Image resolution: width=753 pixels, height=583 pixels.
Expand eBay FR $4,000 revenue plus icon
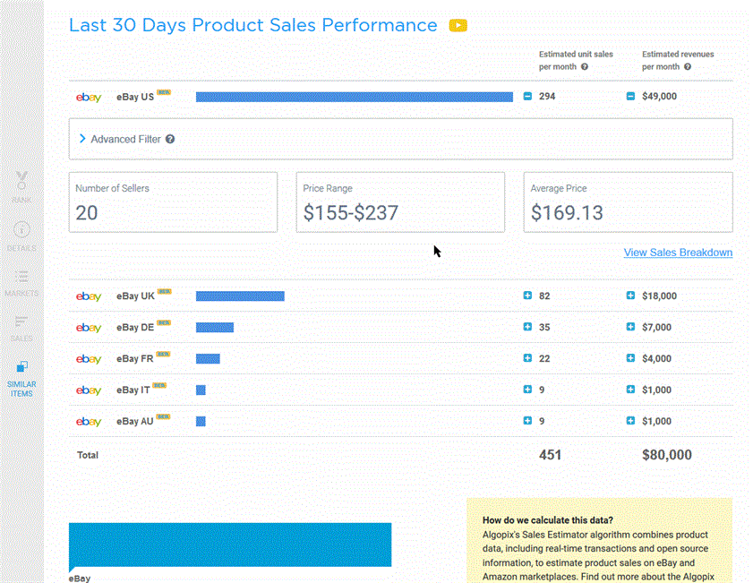(x=630, y=358)
